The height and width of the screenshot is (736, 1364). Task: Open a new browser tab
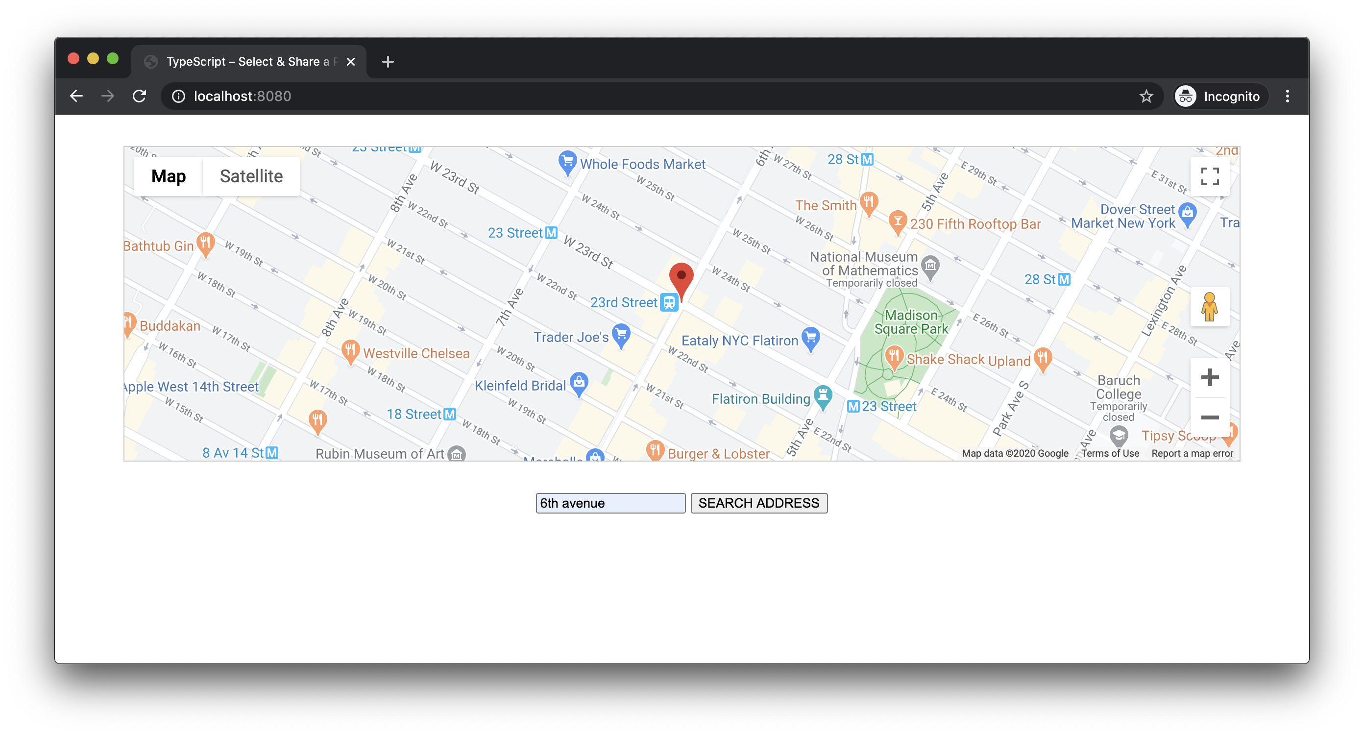pos(388,61)
